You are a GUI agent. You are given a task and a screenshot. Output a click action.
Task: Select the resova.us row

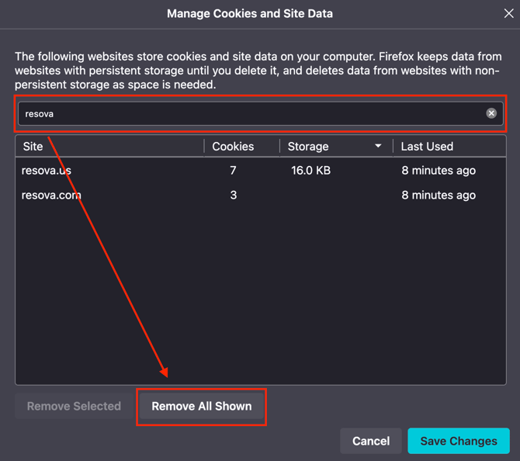click(x=261, y=171)
